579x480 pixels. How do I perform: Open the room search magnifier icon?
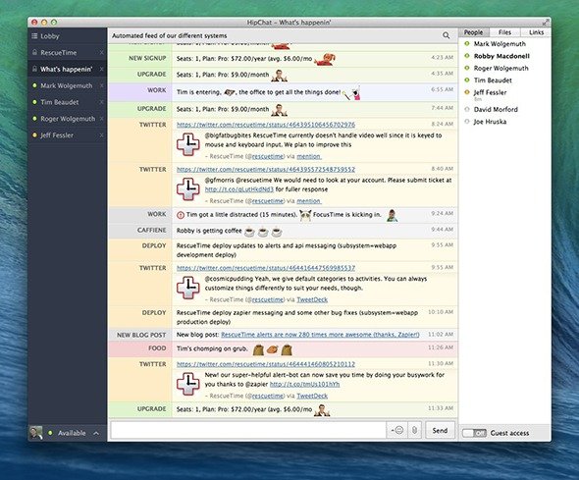(447, 35)
